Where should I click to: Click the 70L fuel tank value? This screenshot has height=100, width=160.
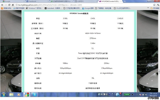[x=93, y=78]
